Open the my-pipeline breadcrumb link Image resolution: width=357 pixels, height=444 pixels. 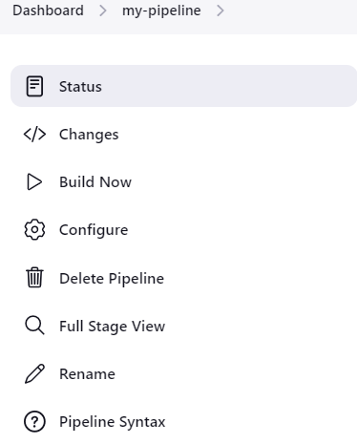[x=161, y=11]
